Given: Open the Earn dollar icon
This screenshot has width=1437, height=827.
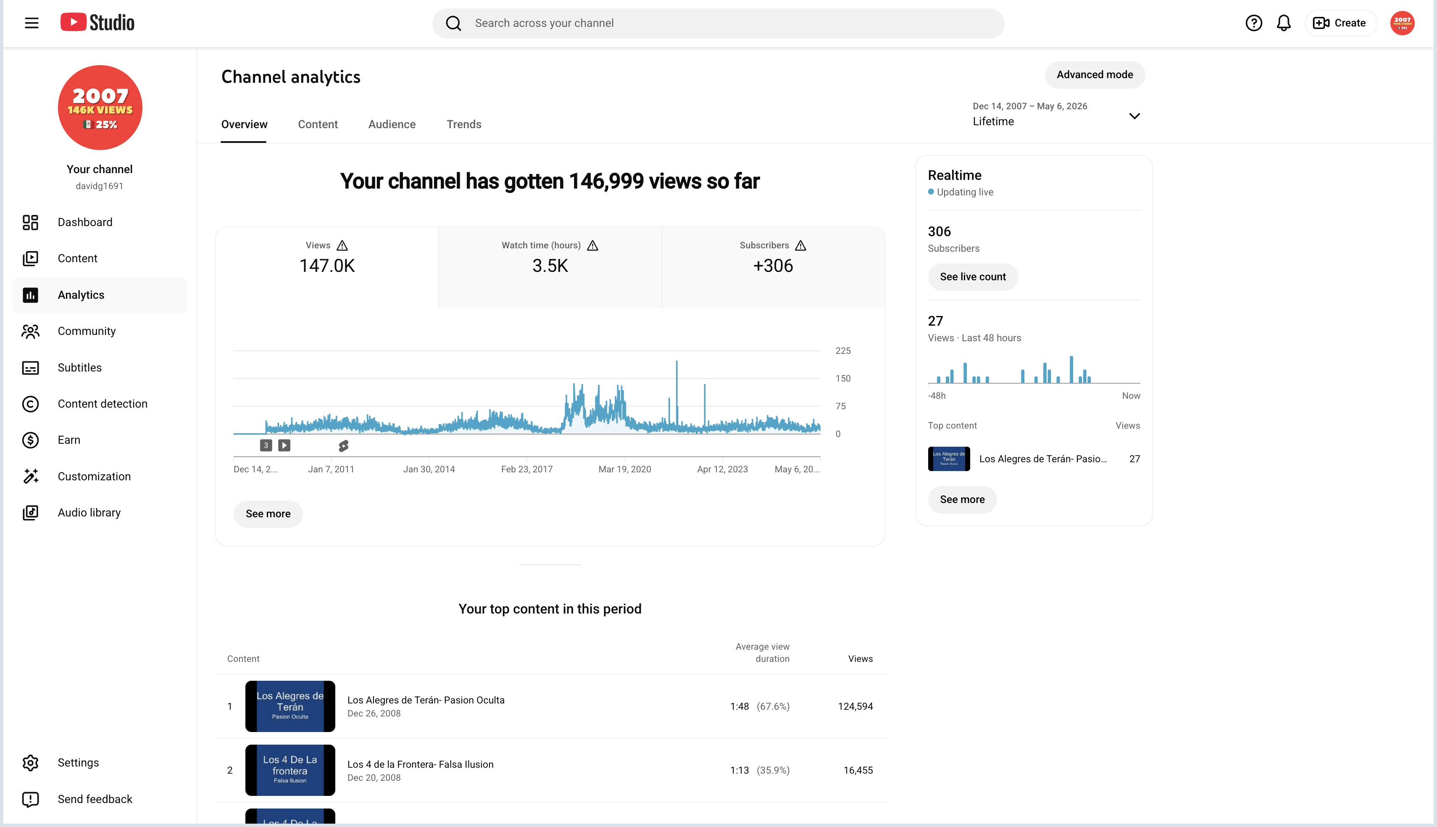Looking at the screenshot, I should (31, 440).
